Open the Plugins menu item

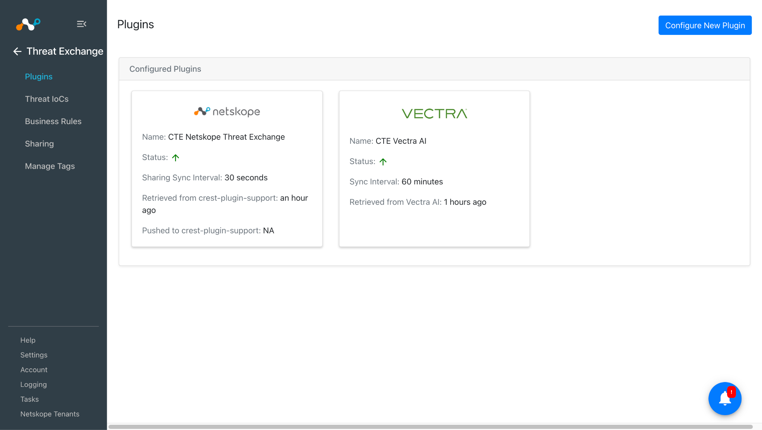(x=39, y=77)
